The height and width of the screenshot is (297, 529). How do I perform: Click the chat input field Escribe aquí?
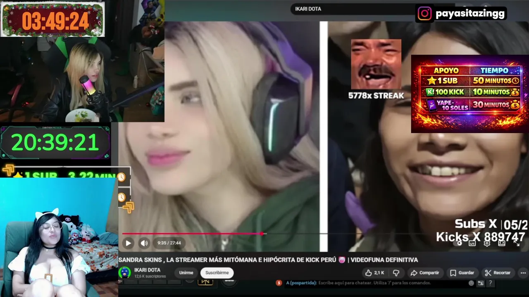click(x=374, y=283)
